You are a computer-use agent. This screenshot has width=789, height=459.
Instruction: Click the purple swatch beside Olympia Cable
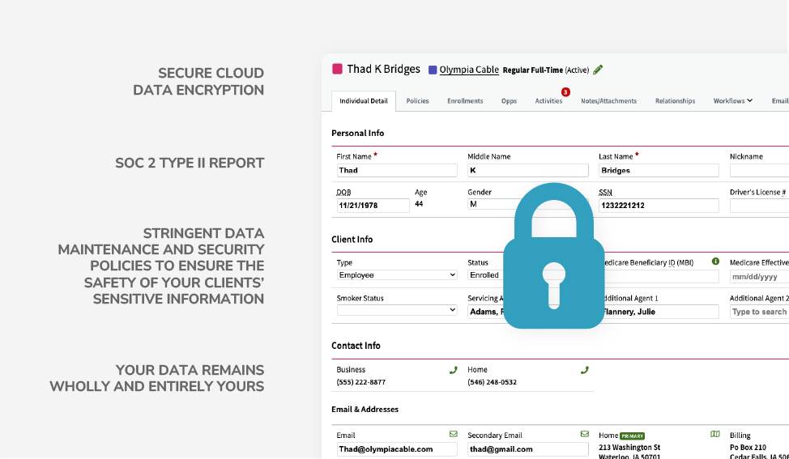coord(433,70)
